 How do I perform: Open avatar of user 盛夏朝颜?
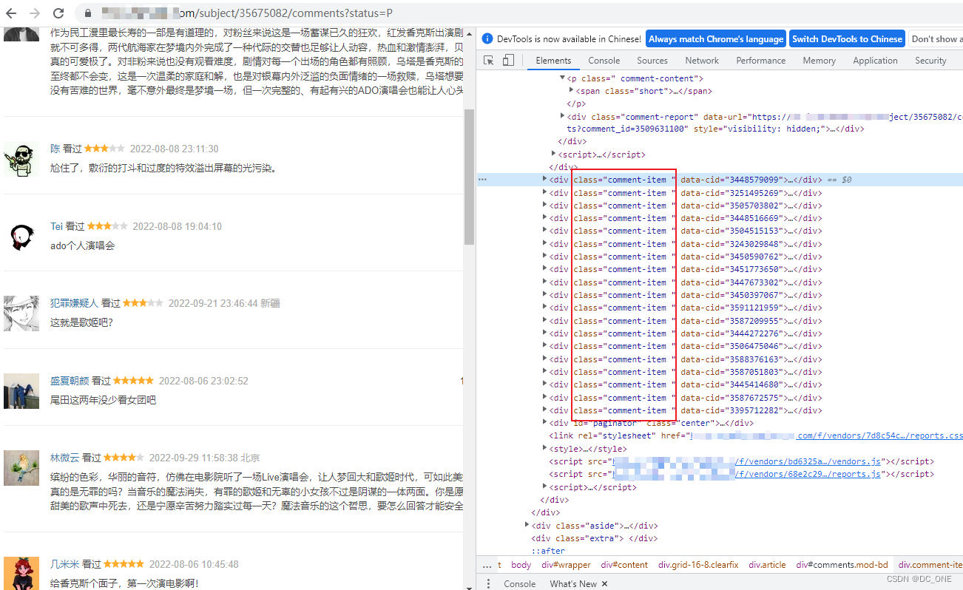click(21, 391)
